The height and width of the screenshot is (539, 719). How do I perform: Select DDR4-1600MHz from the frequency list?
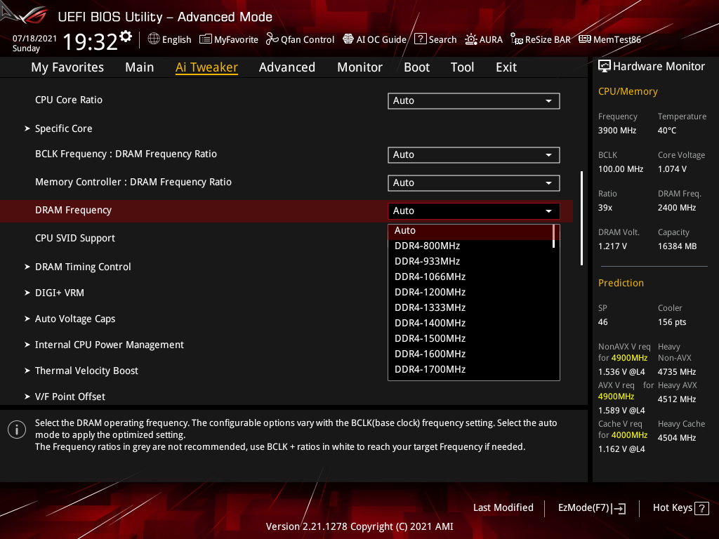tap(430, 353)
